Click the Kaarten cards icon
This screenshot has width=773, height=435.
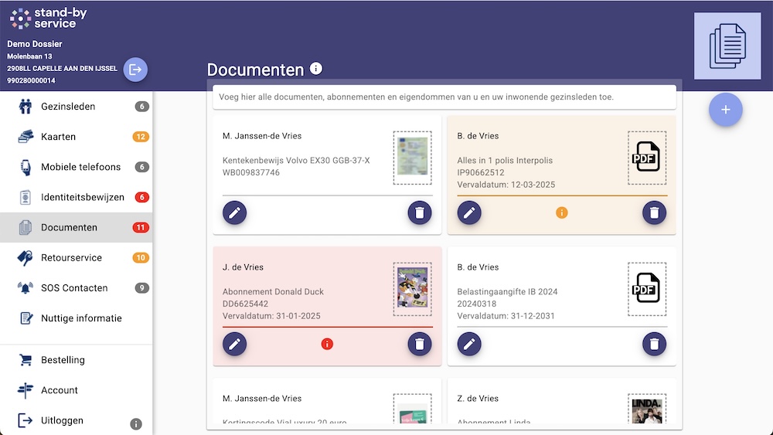point(26,137)
